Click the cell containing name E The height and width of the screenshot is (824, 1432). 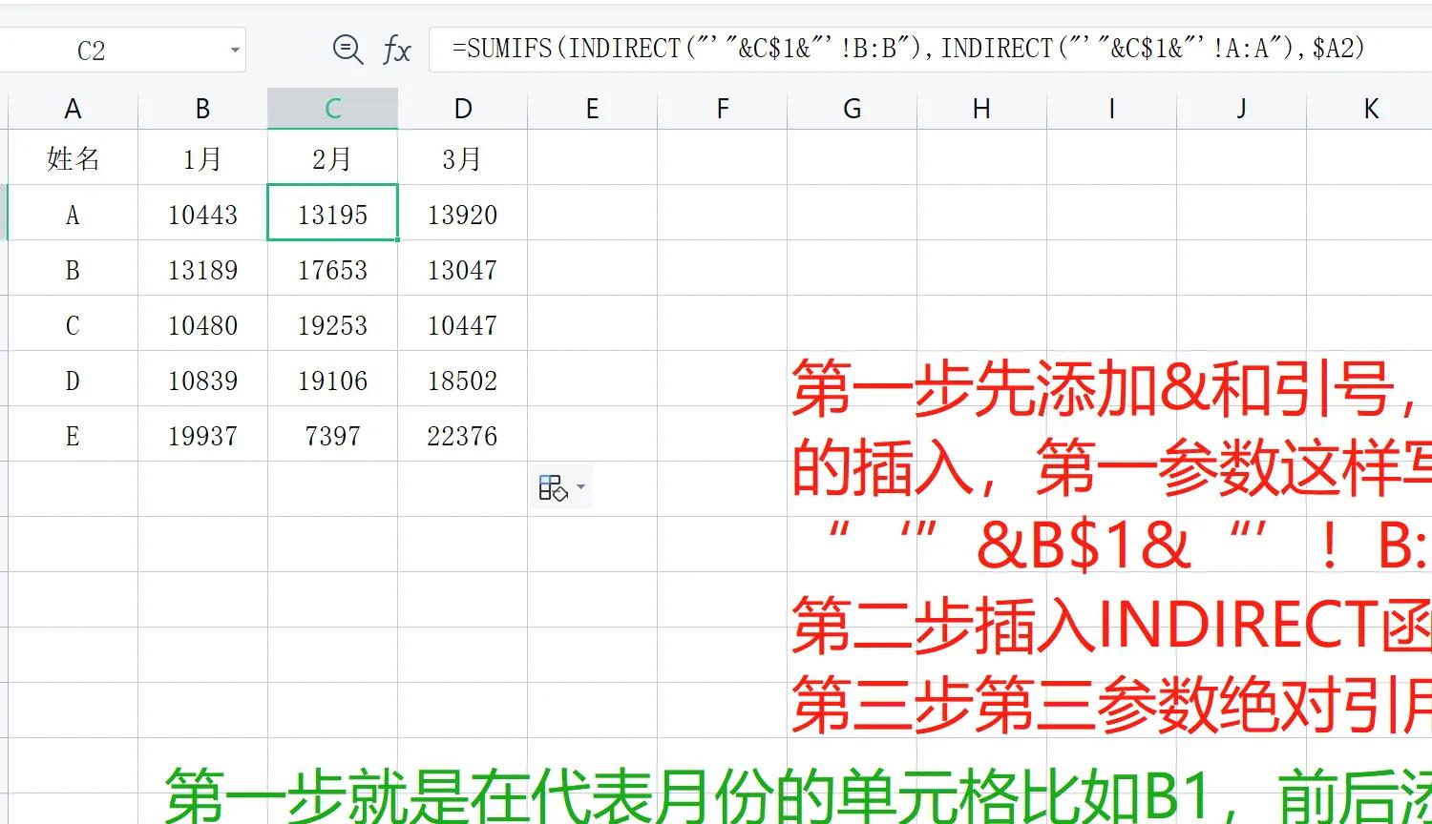pos(73,436)
